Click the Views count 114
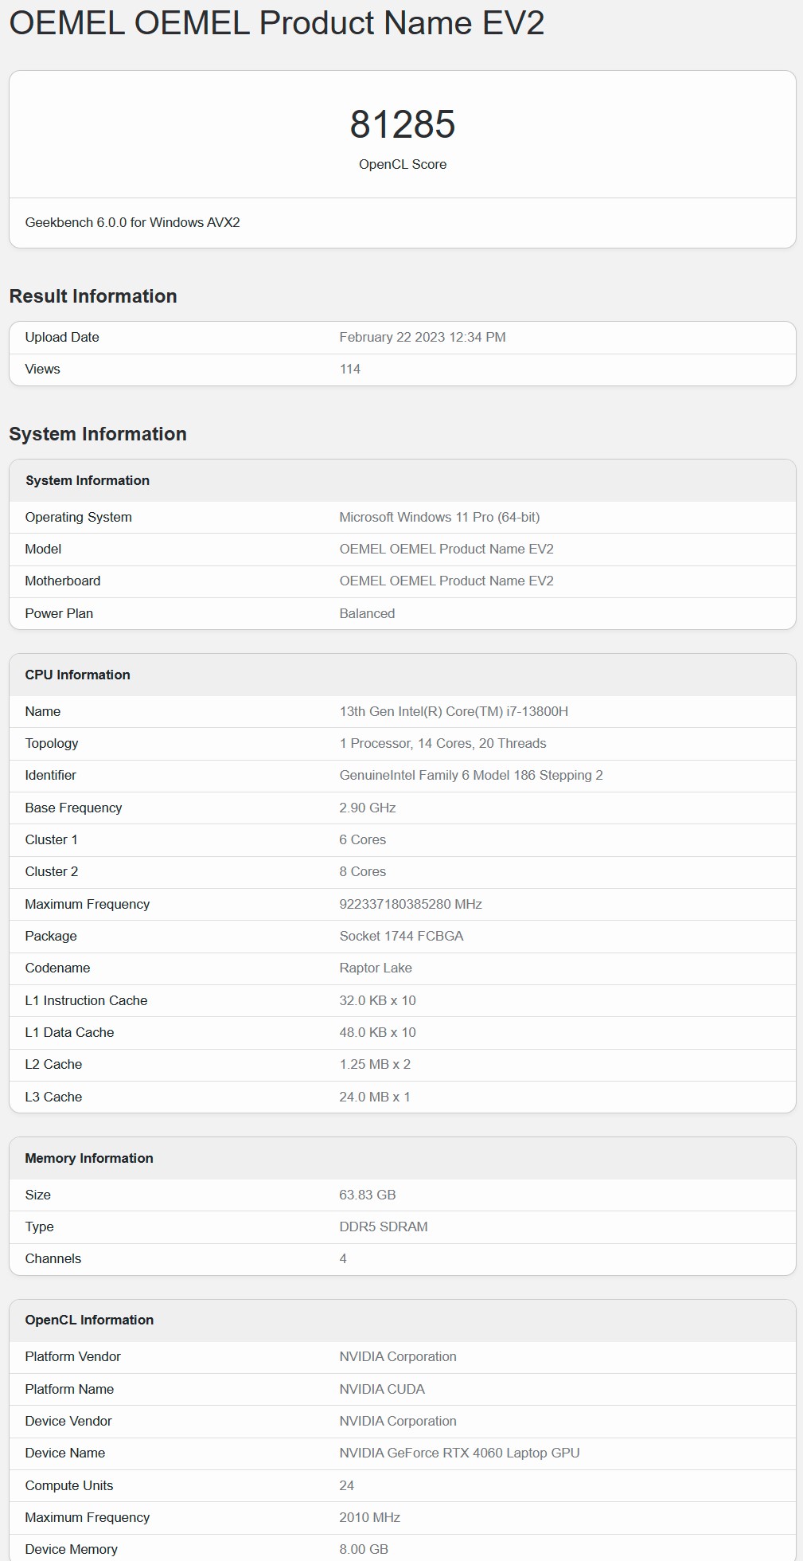 [349, 369]
